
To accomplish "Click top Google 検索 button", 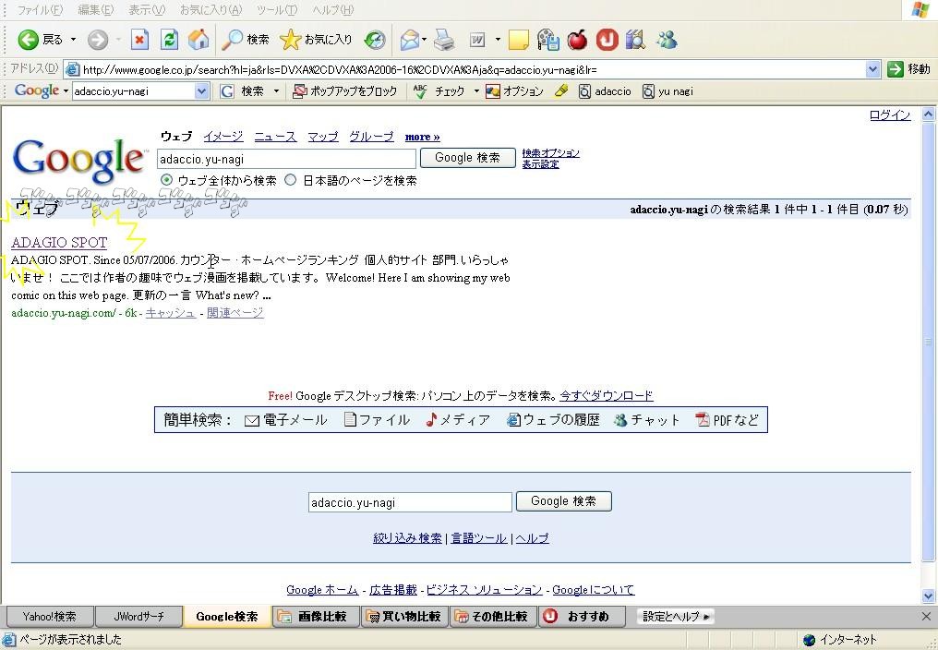I will click(x=468, y=157).
